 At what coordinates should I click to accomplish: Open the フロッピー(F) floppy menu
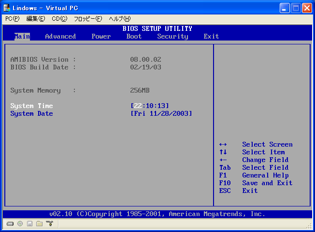[x=88, y=19]
